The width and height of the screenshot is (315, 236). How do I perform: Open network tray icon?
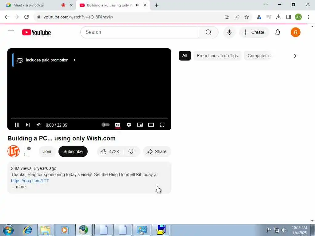277,230
